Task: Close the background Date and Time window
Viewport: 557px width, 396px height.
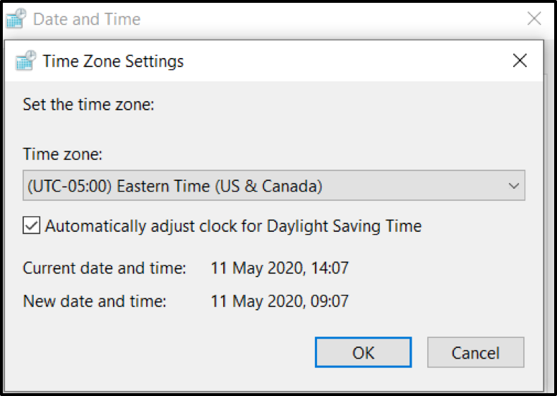Action: [534, 19]
